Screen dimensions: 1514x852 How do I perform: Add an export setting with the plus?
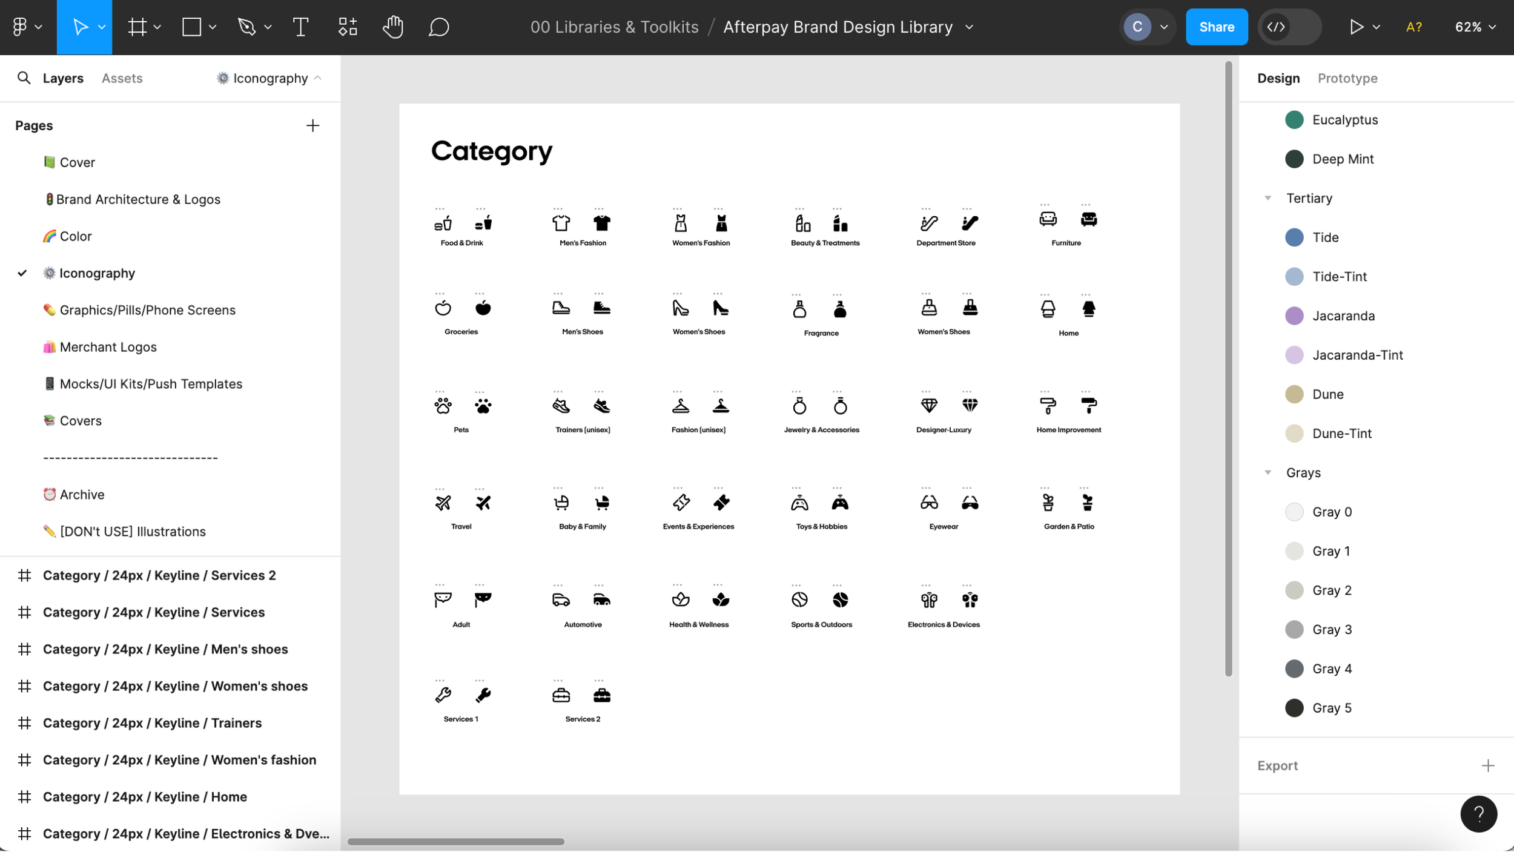click(1487, 765)
